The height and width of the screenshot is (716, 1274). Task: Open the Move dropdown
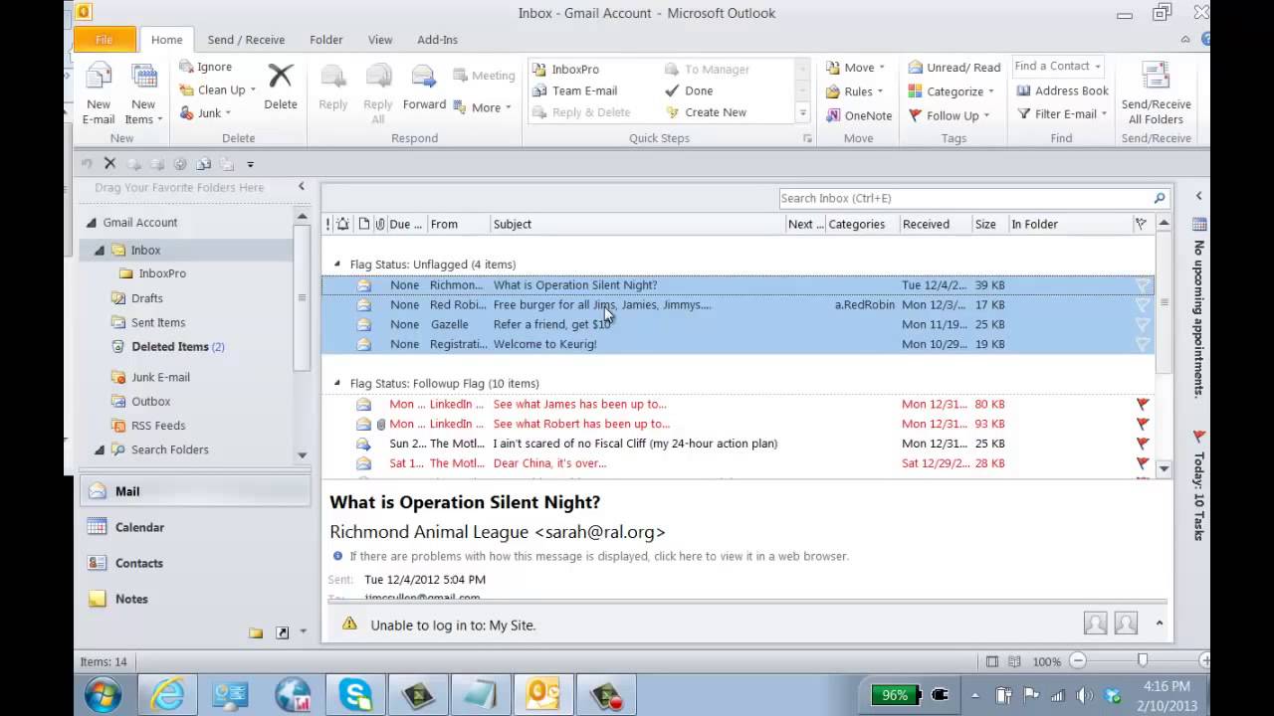click(855, 68)
